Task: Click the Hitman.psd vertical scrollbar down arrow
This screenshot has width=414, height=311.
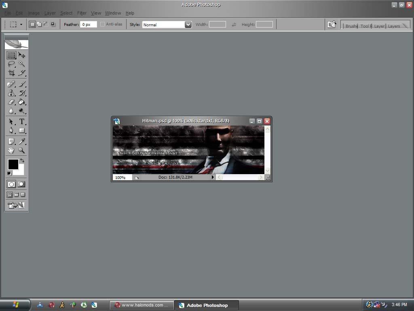Action: [267, 171]
